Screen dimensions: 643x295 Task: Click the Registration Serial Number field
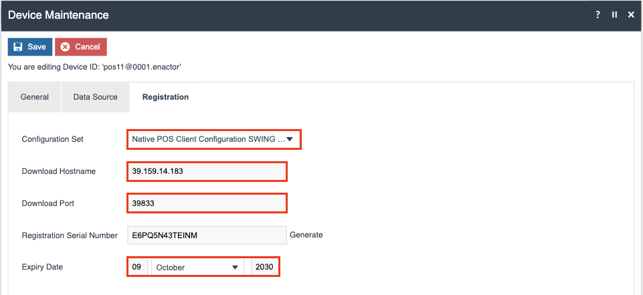207,235
